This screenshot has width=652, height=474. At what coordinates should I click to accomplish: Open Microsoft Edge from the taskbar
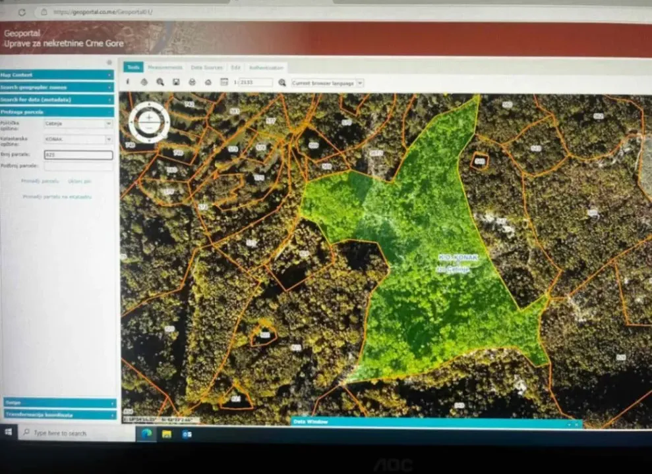[x=146, y=434]
